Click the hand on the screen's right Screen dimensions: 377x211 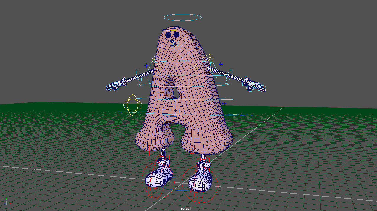257,86
